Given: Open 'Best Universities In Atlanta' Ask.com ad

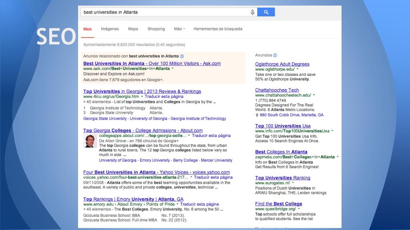Looking at the screenshot, I should pos(152,63).
